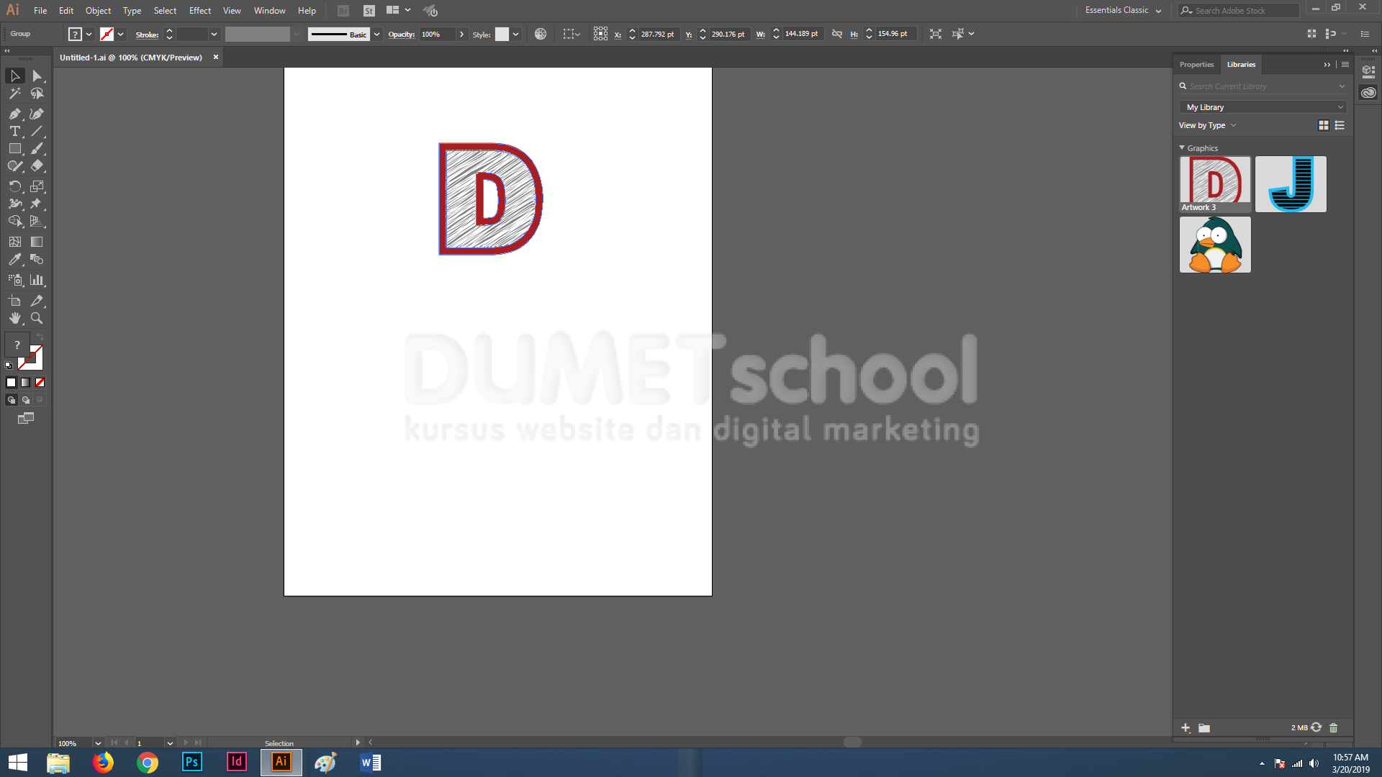Delete selected library item trash
The width and height of the screenshot is (1382, 777).
(x=1333, y=728)
